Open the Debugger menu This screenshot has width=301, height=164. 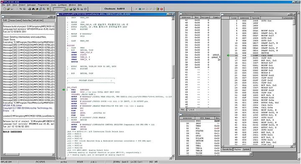tap(31, 5)
